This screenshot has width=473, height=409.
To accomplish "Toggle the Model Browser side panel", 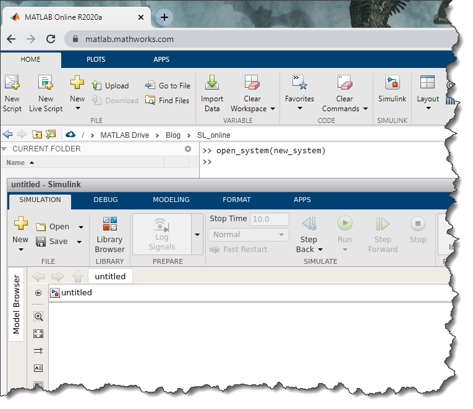I will (17, 305).
